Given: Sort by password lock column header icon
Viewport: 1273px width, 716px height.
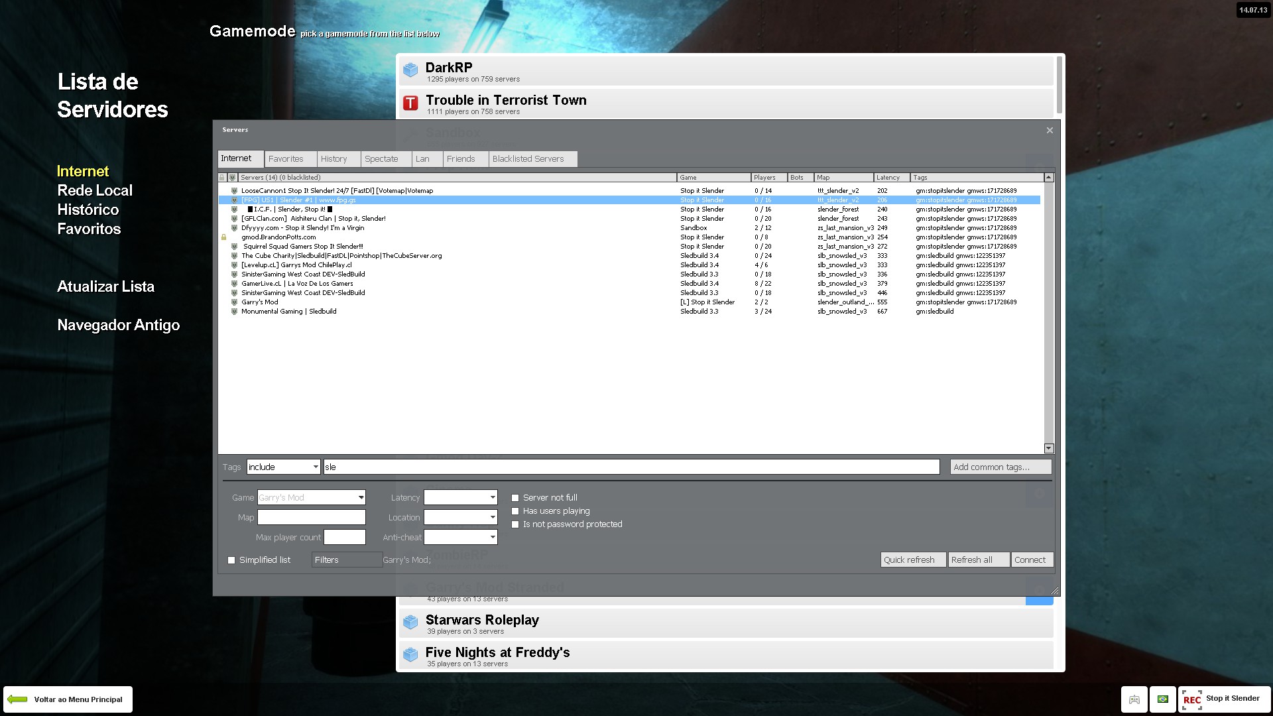Looking at the screenshot, I should tap(222, 178).
